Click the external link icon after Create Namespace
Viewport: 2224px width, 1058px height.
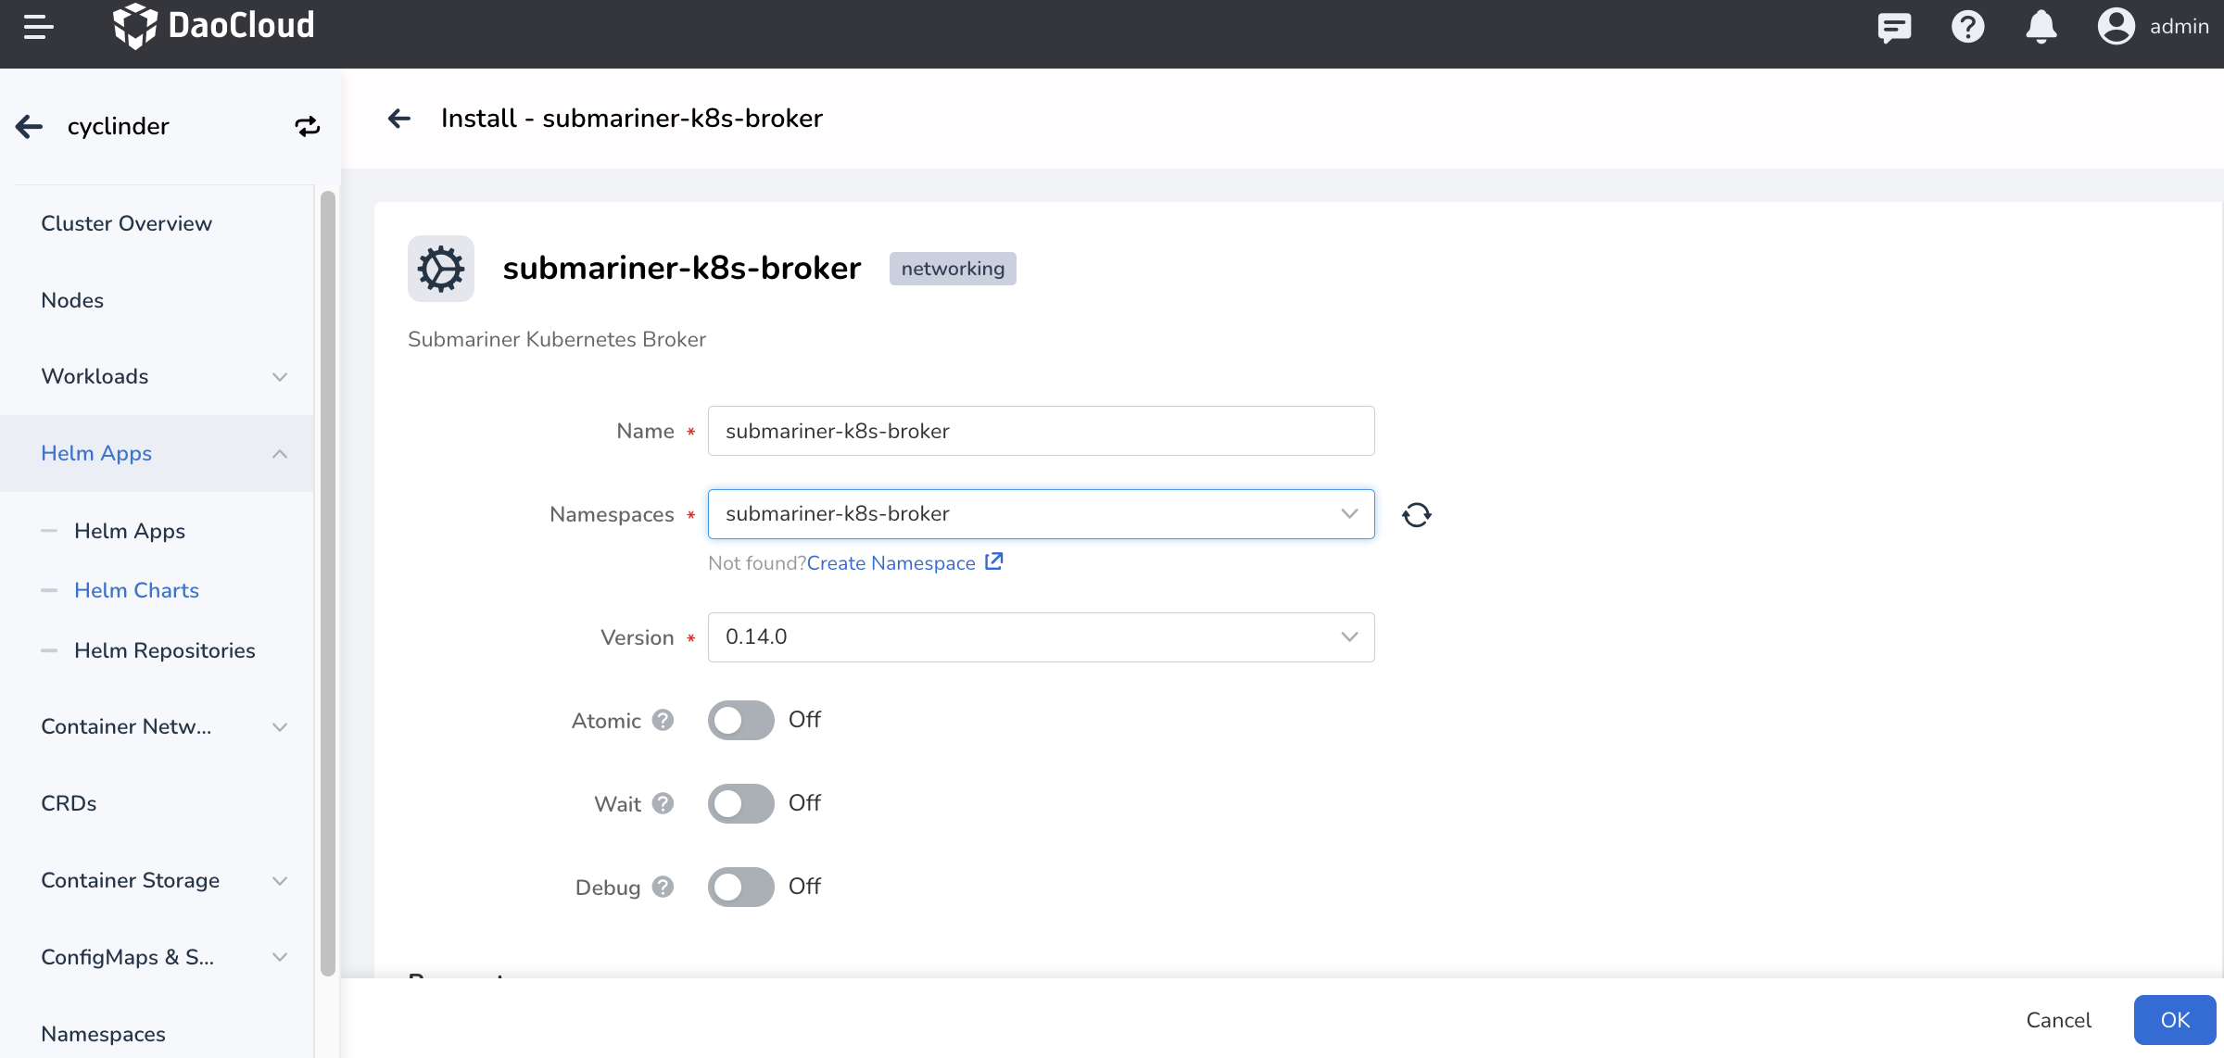(x=993, y=561)
